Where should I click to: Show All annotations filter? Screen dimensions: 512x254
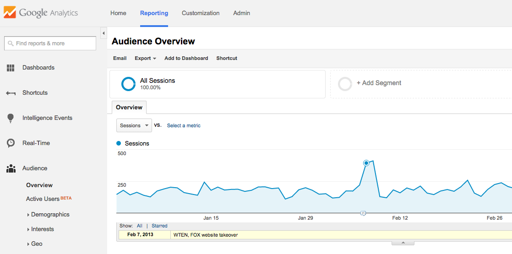click(x=140, y=226)
